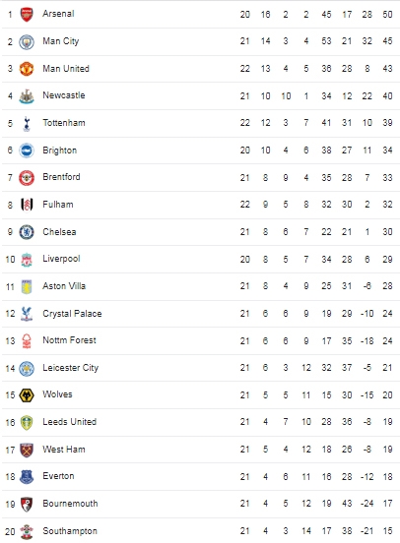Click the Arsenal club crest
400x543 pixels.
pos(27,15)
